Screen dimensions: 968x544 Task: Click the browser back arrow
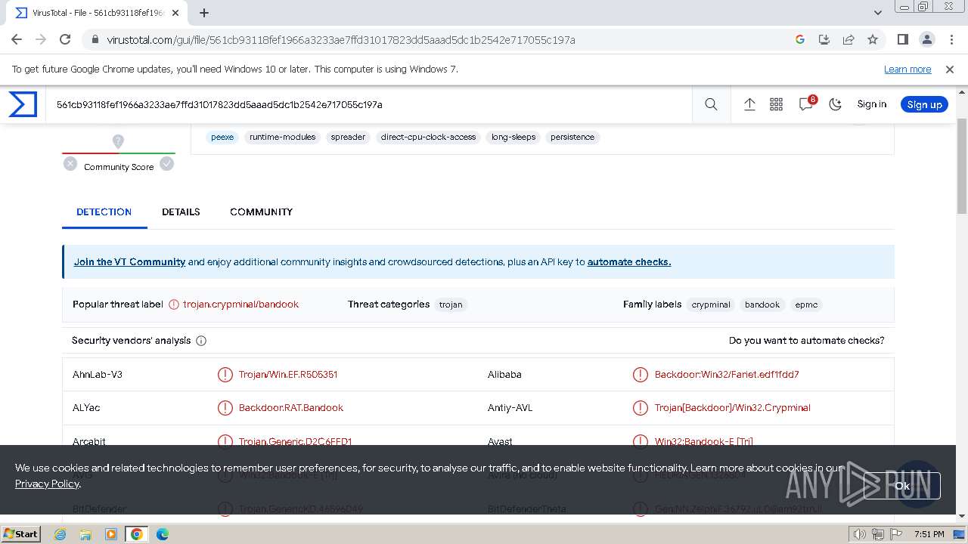coord(17,39)
